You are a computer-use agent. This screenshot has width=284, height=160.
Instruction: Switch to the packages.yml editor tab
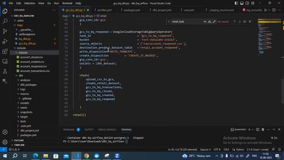(132, 10)
